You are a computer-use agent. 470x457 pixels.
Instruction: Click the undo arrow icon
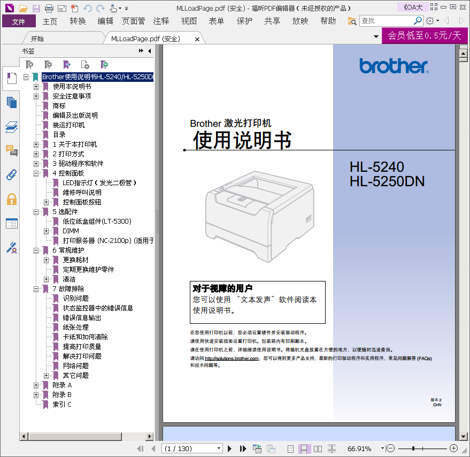click(88, 9)
